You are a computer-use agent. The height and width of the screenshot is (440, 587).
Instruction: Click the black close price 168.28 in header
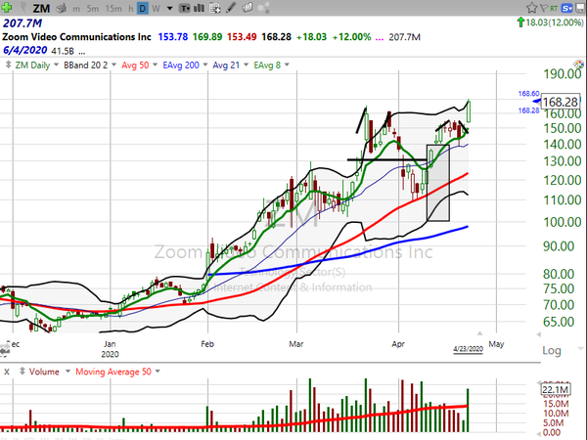click(276, 37)
